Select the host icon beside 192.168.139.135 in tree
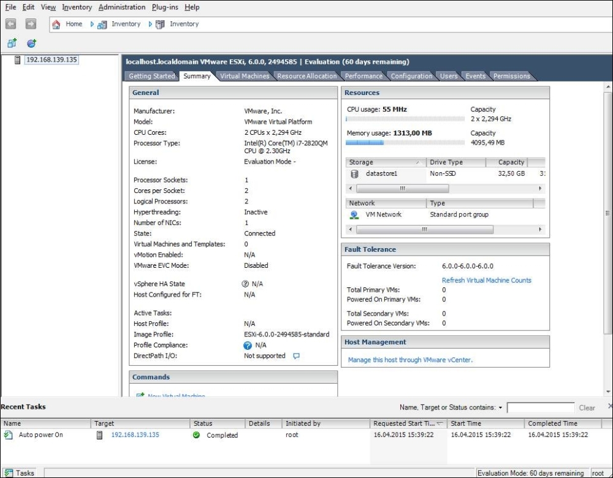 (17, 60)
